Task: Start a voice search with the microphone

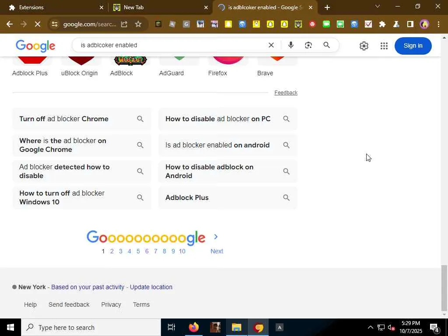Action: 291,45
